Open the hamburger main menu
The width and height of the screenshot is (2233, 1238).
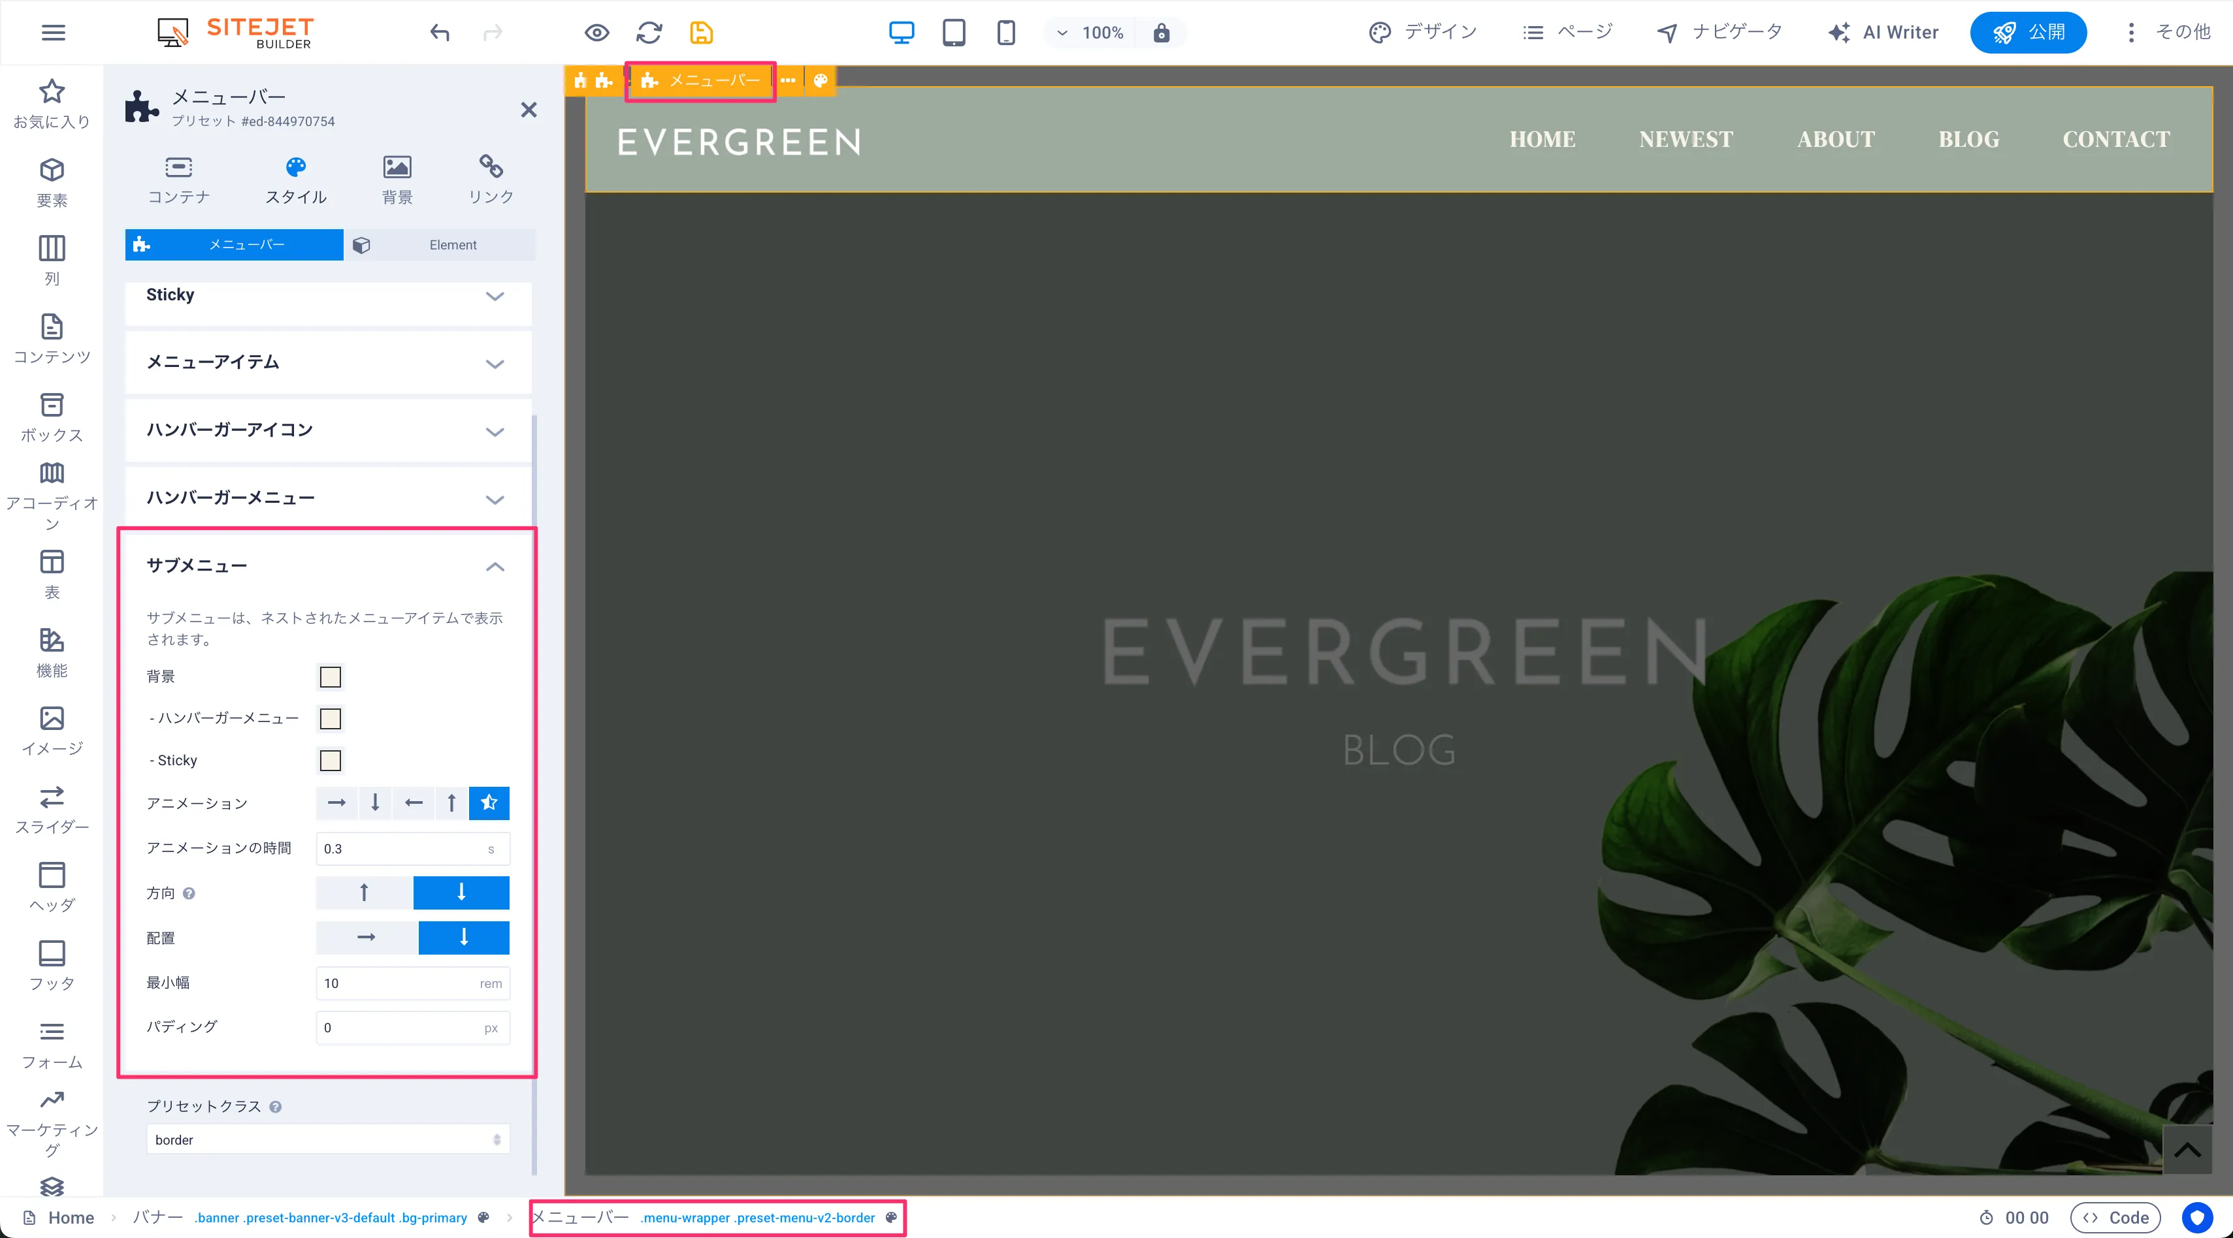53,33
